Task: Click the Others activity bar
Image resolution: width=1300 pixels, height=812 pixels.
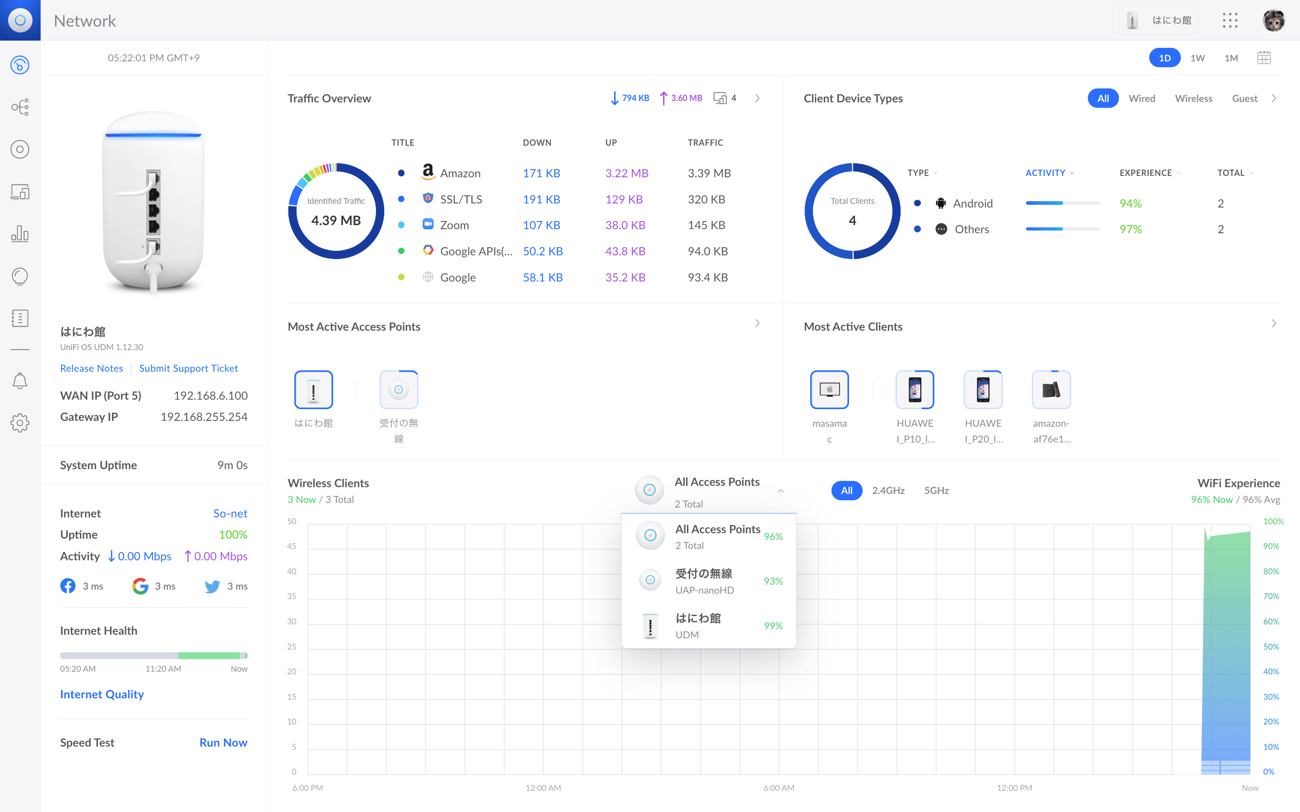Action: coord(1063,229)
